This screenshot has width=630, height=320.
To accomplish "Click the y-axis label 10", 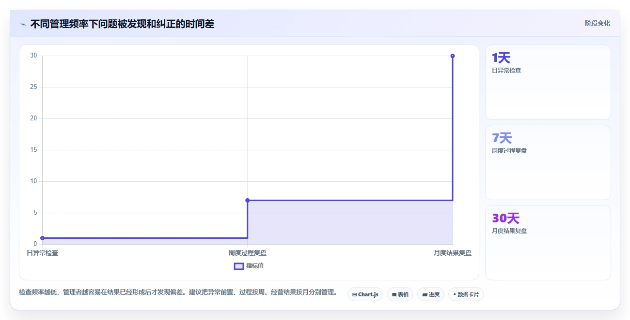I will pos(33,181).
